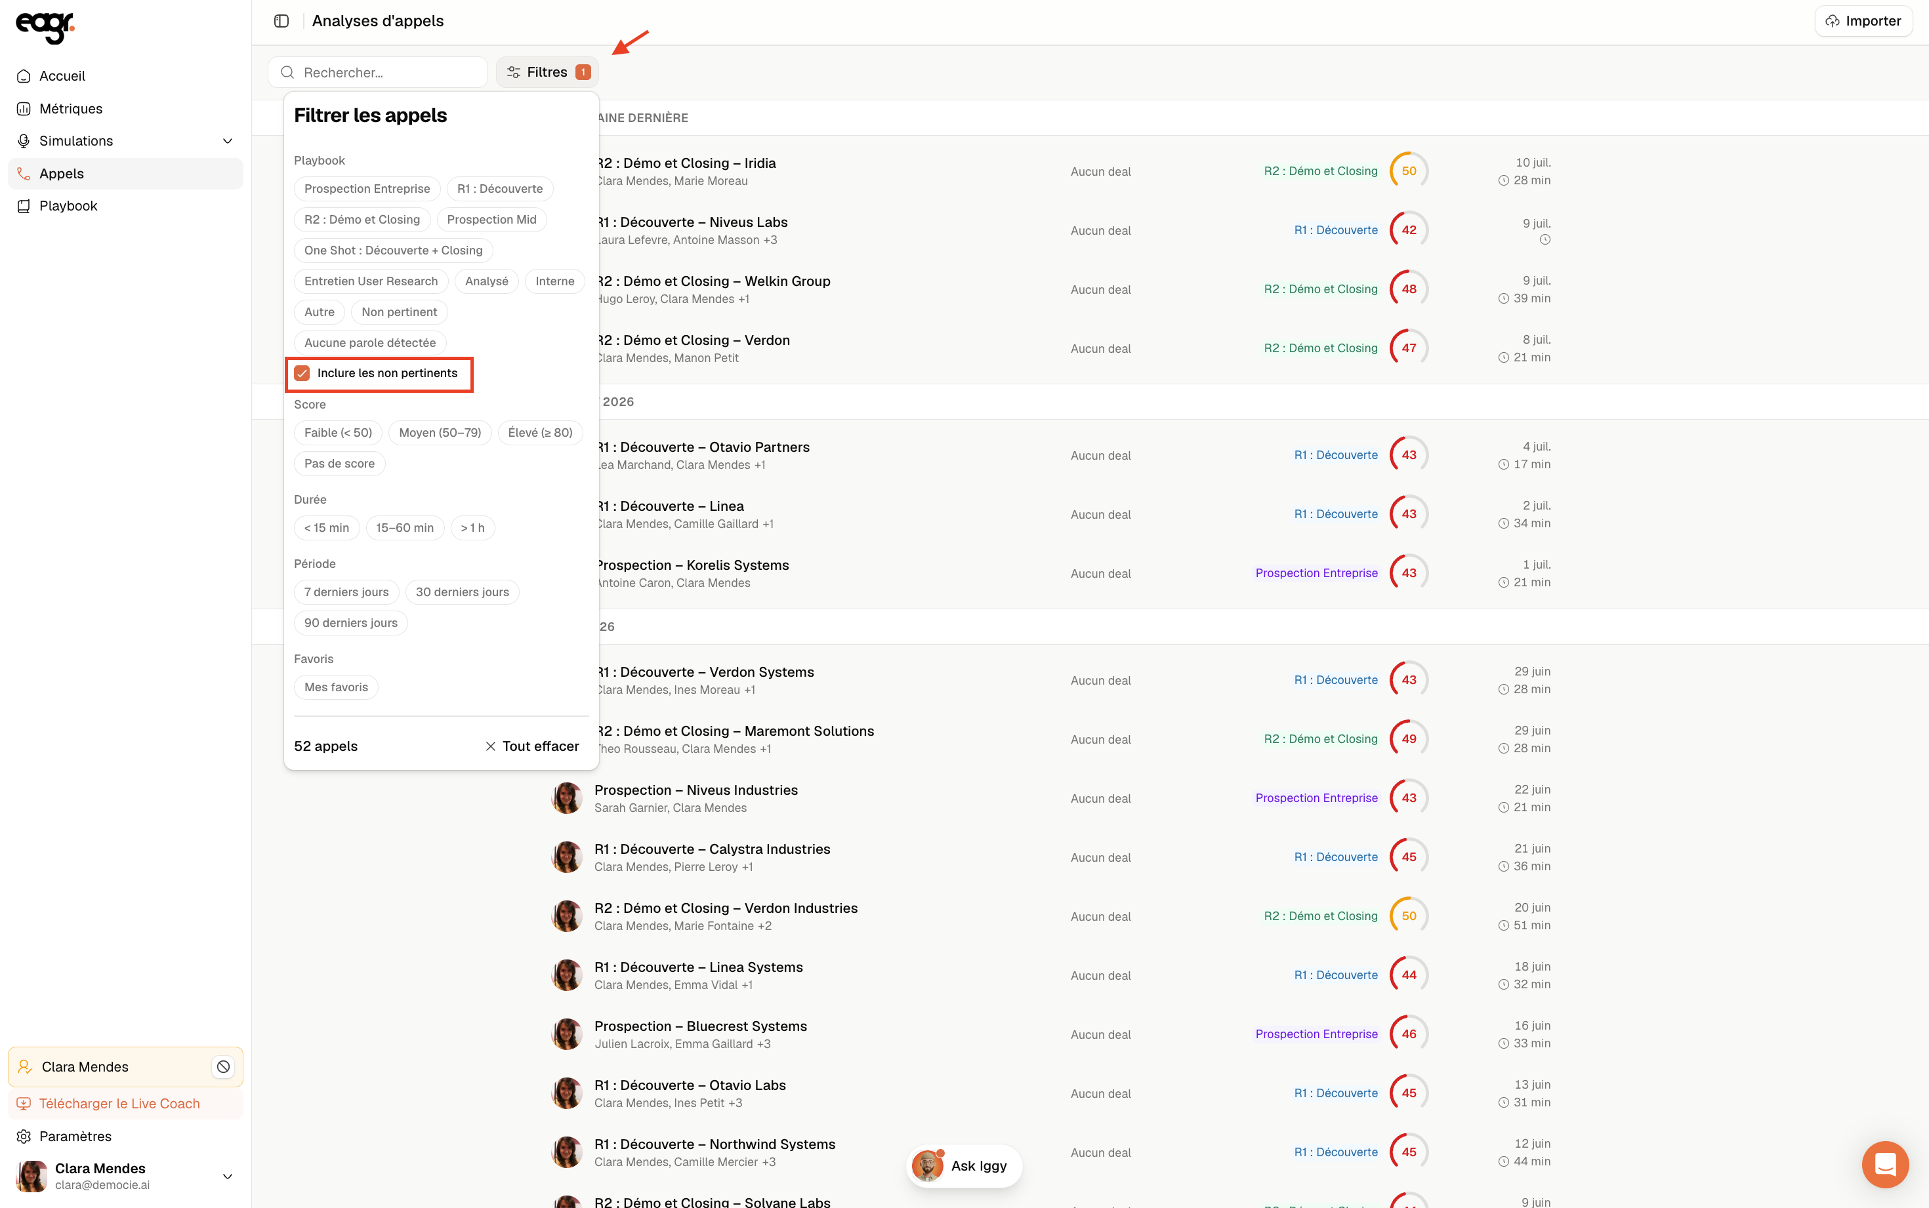Toggle the Filtres button
1929x1208 pixels.
(547, 72)
